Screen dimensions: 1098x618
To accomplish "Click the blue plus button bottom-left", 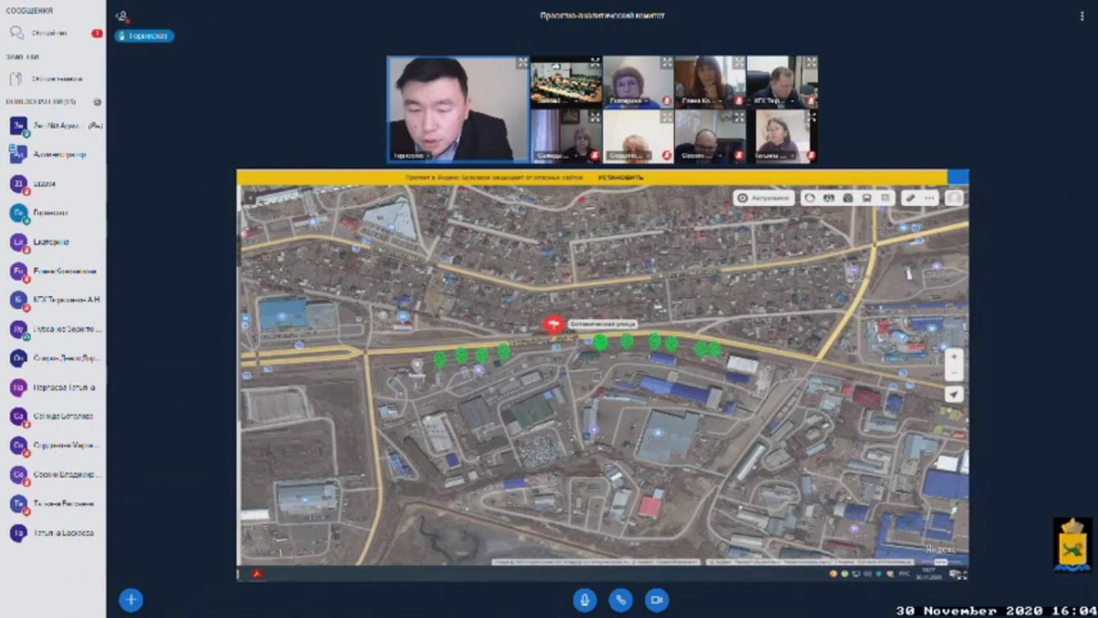I will (x=130, y=600).
